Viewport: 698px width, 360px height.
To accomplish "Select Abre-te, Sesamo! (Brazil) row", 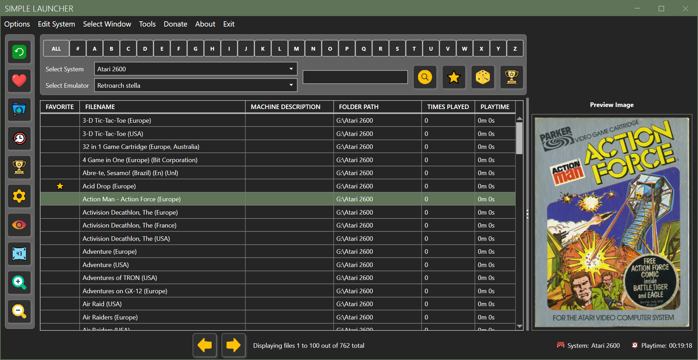I will 278,173.
